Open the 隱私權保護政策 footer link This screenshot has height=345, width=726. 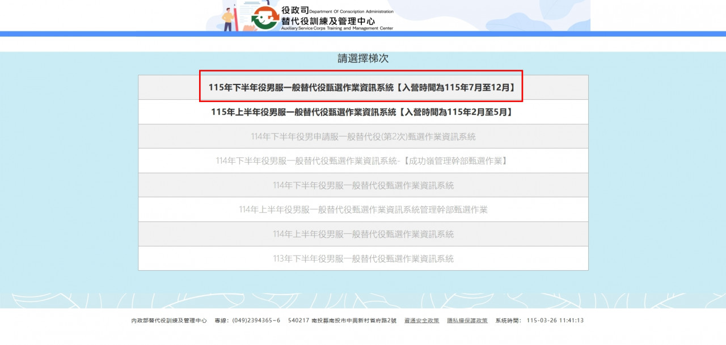coord(467,321)
